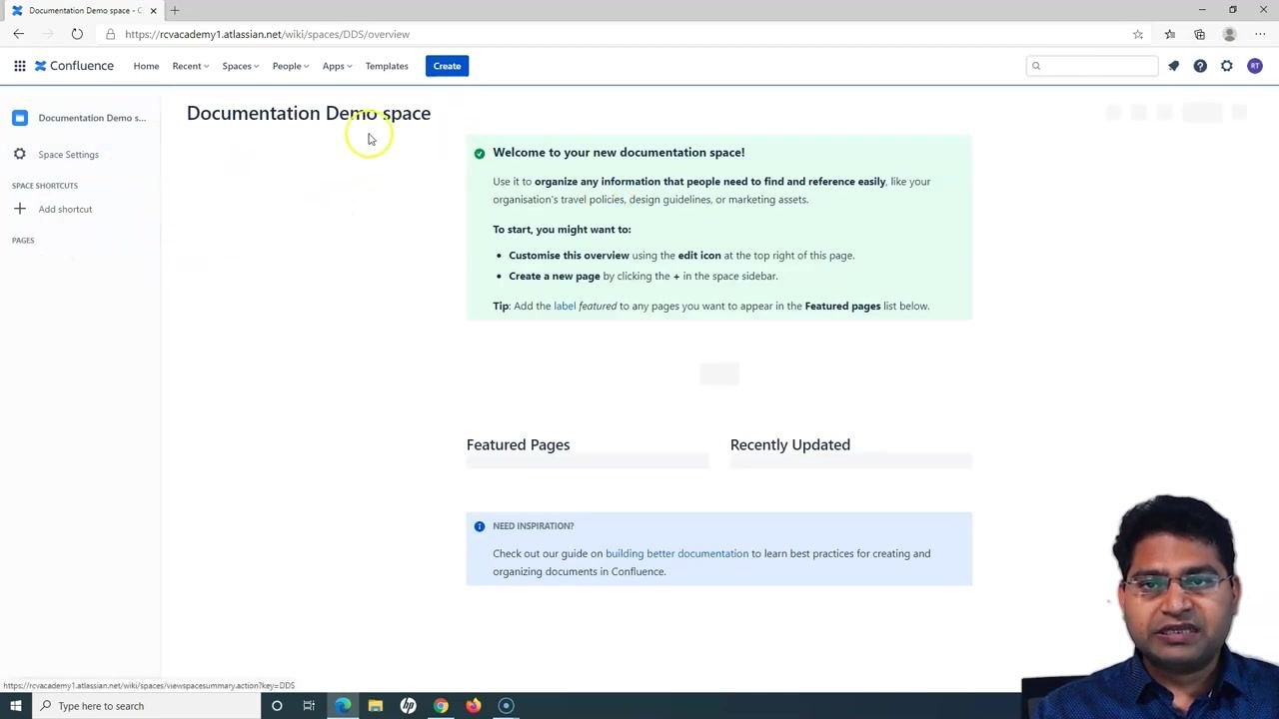This screenshot has height=719, width=1279.
Task: Click the browser address bar URL
Action: [267, 34]
